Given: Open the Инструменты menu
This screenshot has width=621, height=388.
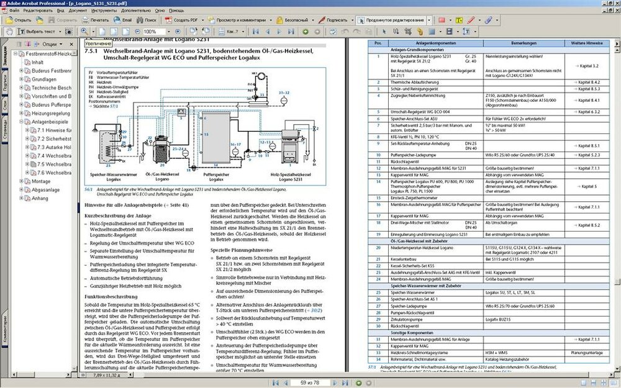Looking at the screenshot, I should click(x=106, y=11).
